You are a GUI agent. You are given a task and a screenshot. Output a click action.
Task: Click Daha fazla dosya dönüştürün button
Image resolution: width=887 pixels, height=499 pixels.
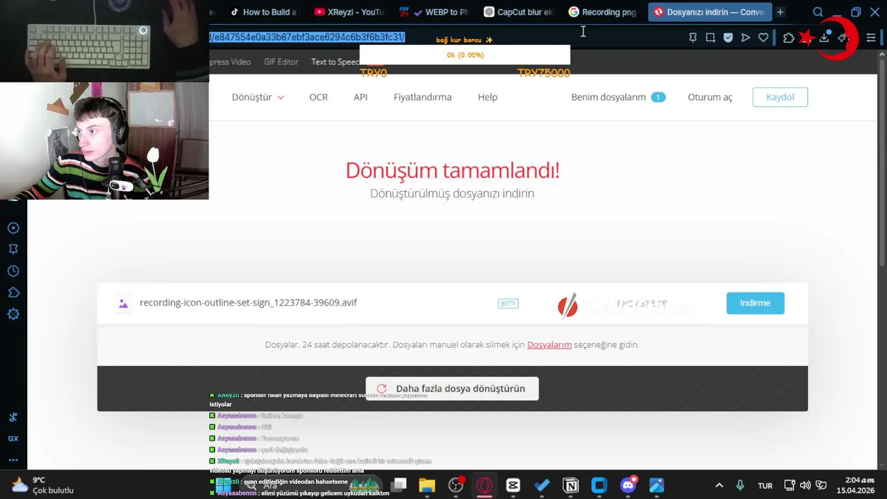[452, 388]
